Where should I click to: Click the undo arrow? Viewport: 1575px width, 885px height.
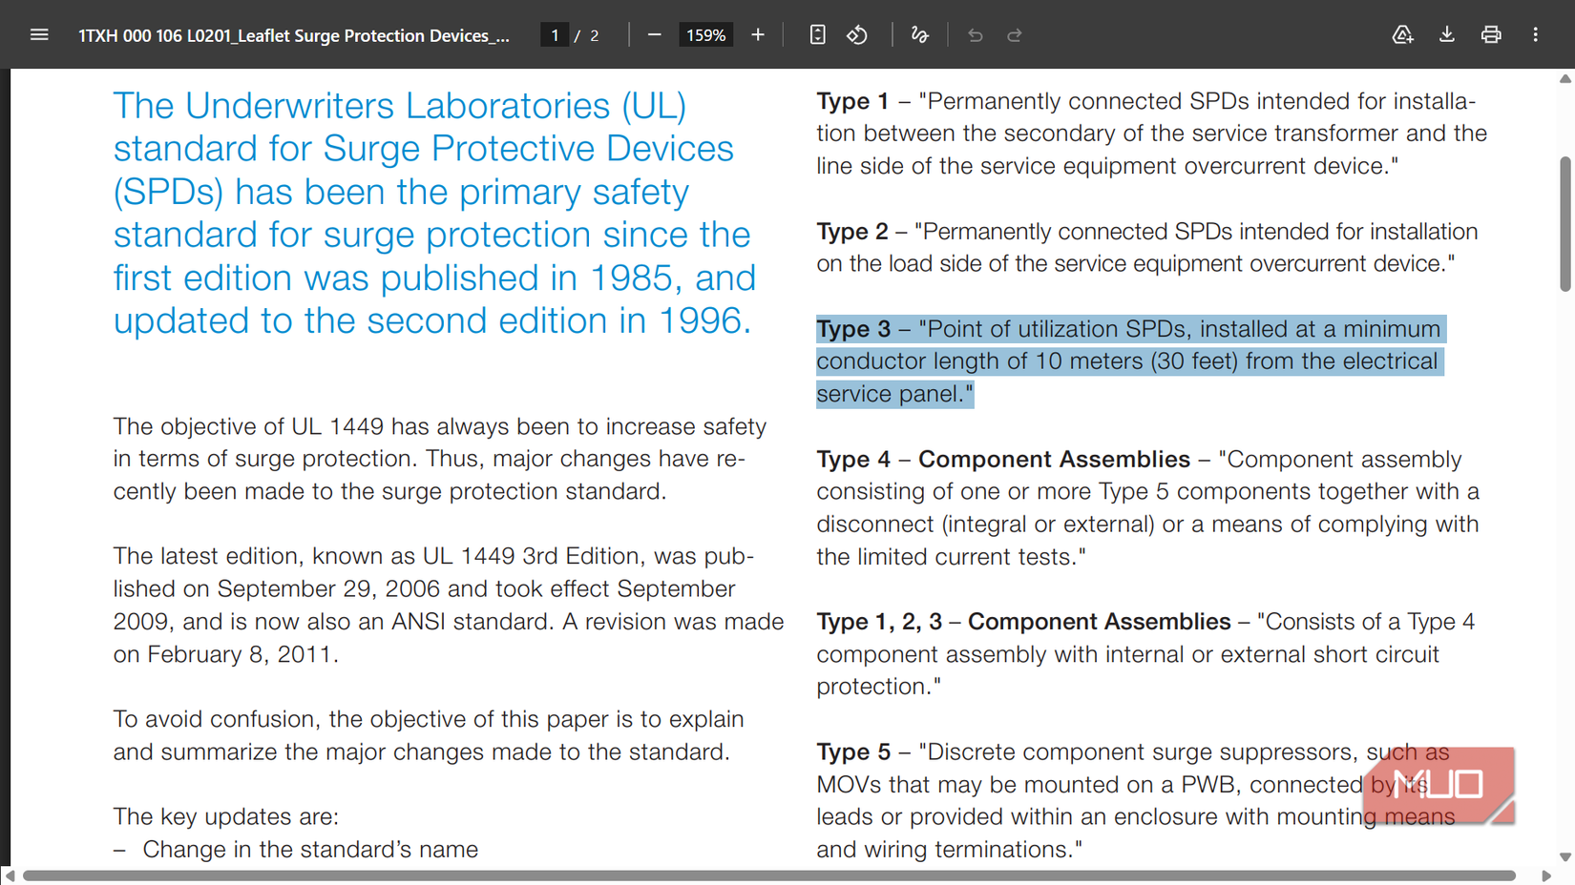(x=975, y=35)
